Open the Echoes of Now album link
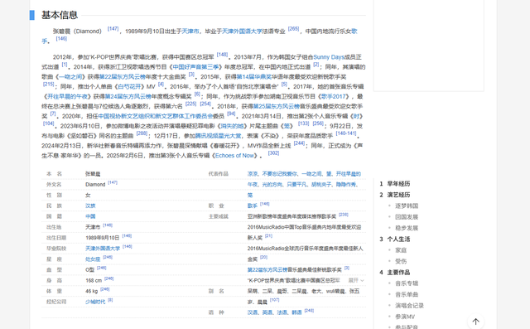This screenshot has width=530, height=329. [234, 156]
